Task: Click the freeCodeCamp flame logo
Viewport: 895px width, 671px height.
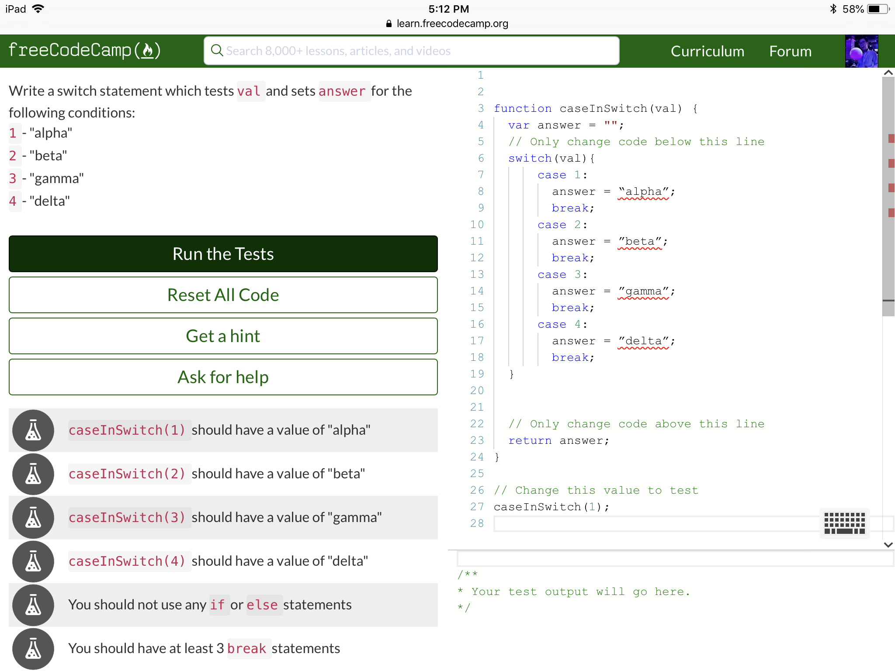Action: pyautogui.click(x=148, y=51)
